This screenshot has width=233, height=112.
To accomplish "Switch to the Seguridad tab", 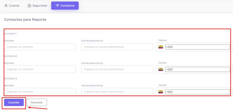I will tap(37, 6).
